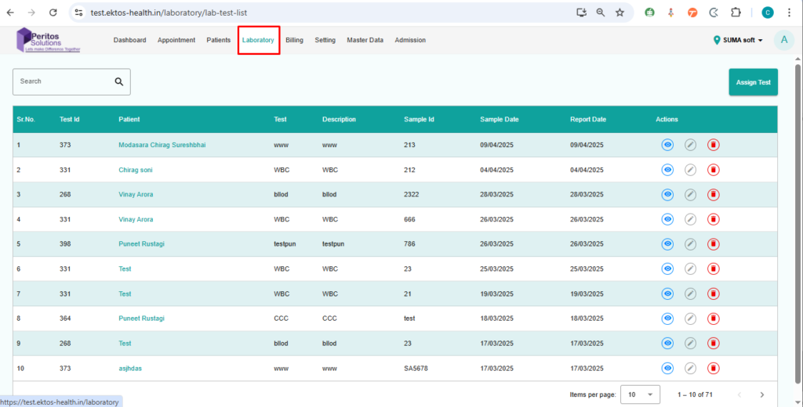Edit the lab test with sample Id 786

pyautogui.click(x=690, y=244)
